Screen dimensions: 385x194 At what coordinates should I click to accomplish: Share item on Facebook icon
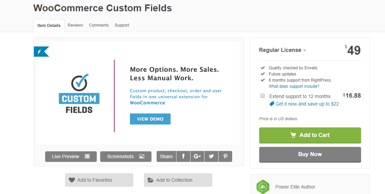(x=183, y=156)
